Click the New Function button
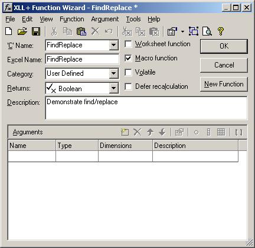The width and height of the screenshot is (255, 248). click(x=224, y=84)
